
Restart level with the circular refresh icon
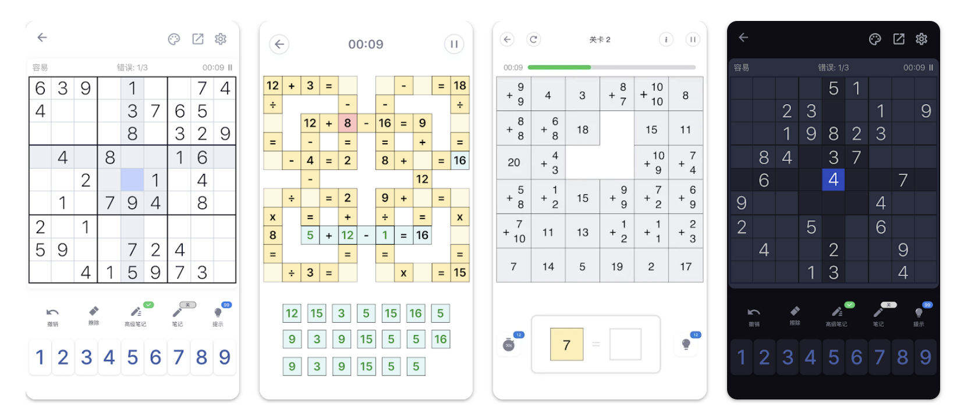click(533, 40)
